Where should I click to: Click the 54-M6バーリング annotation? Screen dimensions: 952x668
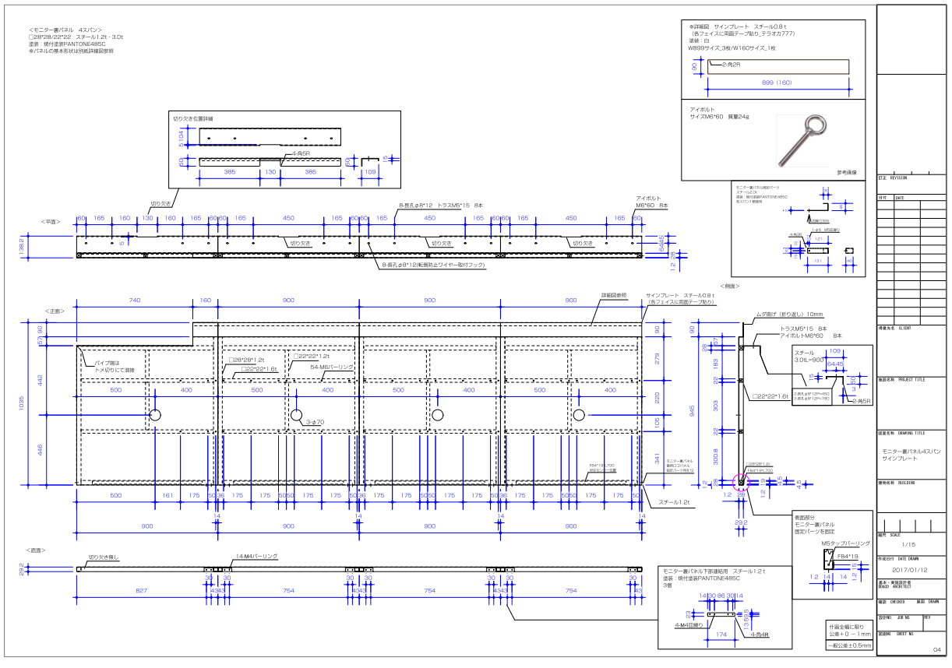pos(332,366)
